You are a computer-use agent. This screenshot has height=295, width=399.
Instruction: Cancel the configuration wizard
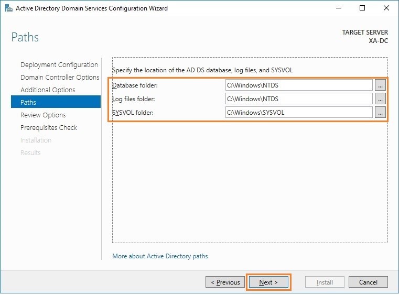pyautogui.click(x=368, y=282)
